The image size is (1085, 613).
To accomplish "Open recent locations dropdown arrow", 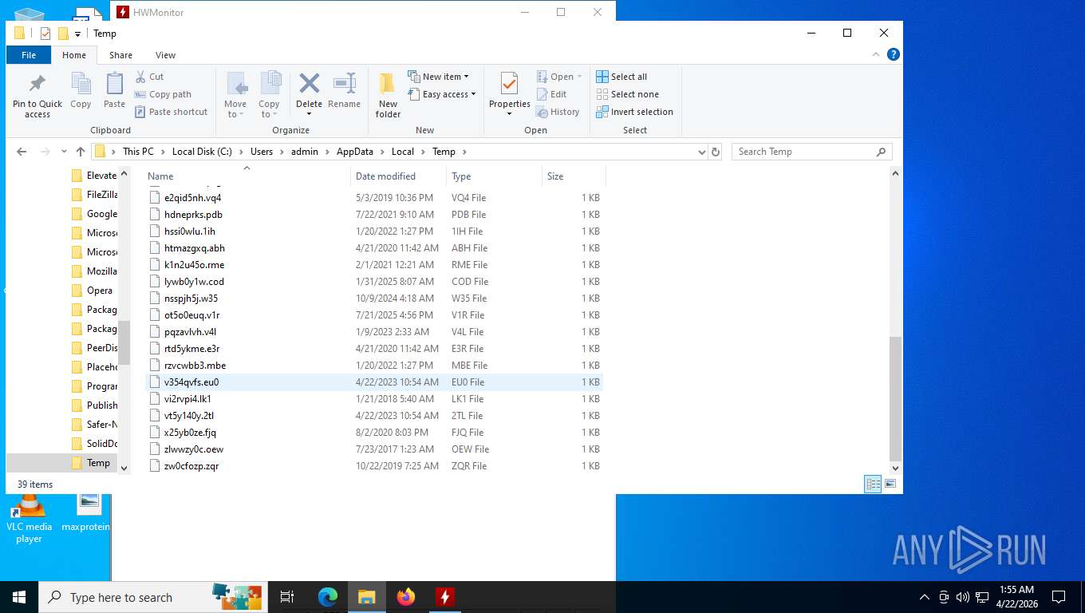I will click(x=64, y=152).
